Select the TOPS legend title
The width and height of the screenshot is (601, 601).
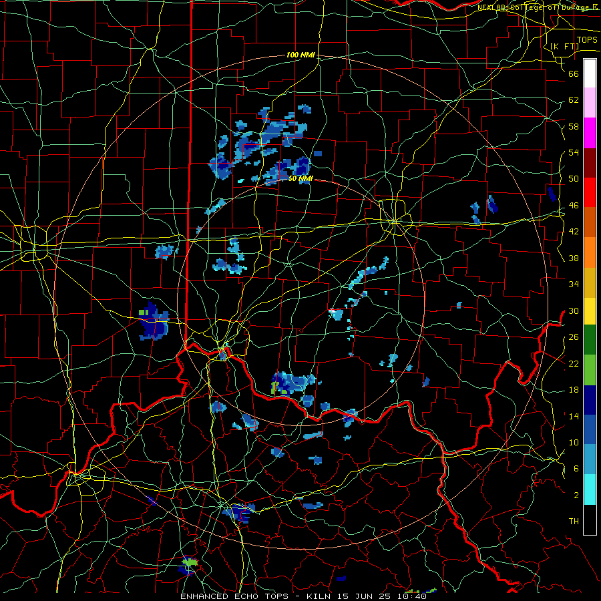point(587,40)
